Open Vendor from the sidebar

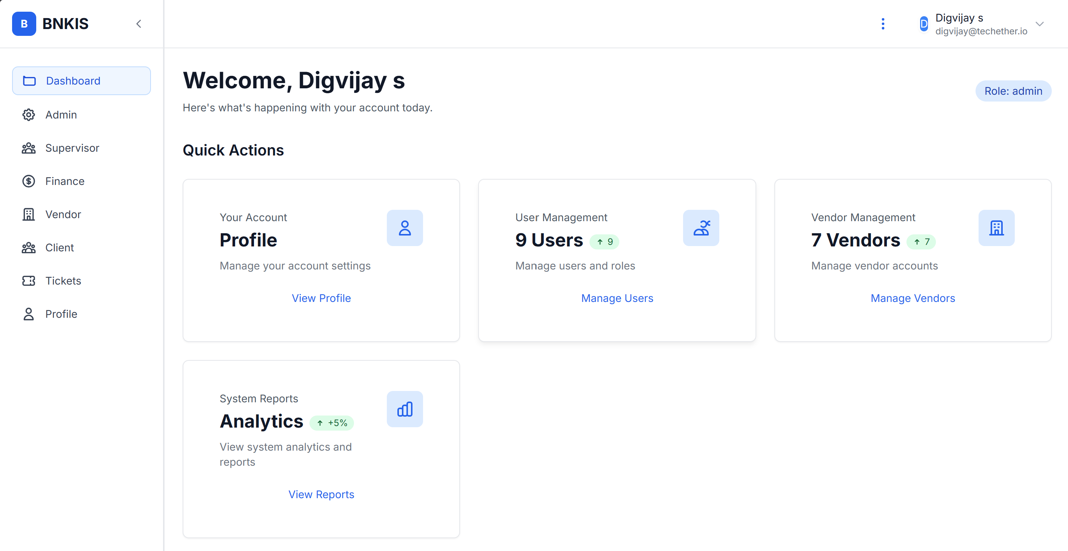(x=63, y=214)
